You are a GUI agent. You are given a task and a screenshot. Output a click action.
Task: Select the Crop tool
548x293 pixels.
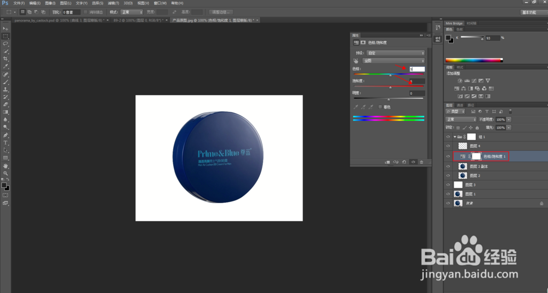tap(5, 59)
